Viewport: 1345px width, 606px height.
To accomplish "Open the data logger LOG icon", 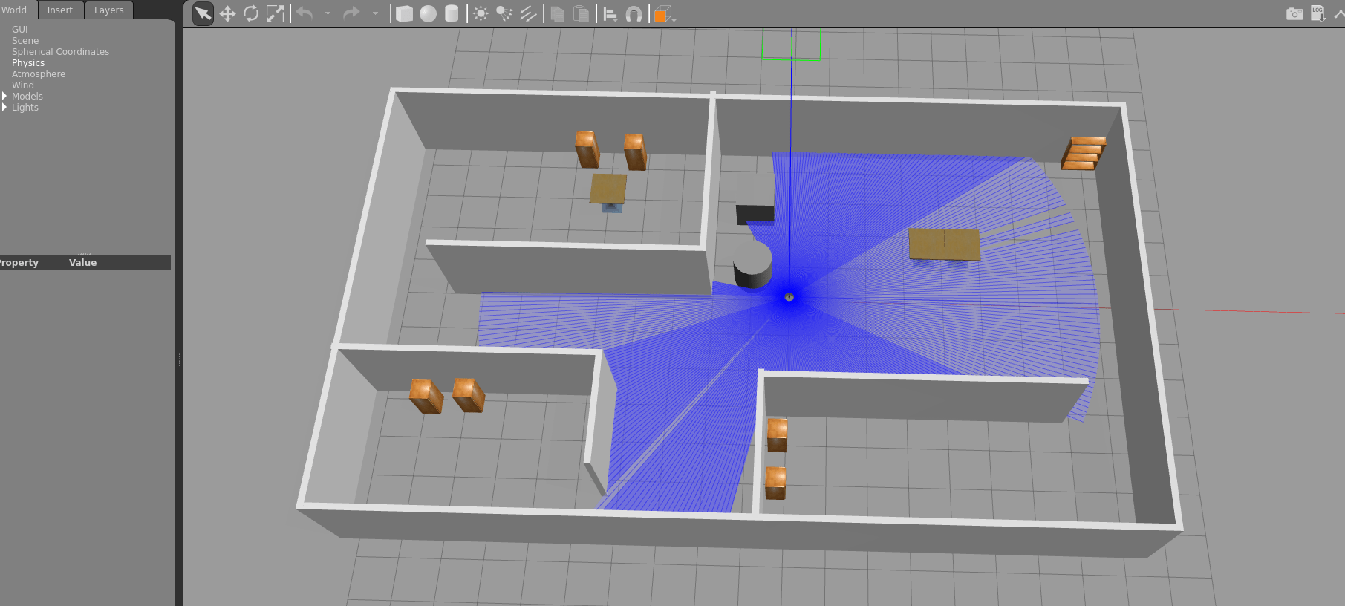I will tap(1318, 14).
